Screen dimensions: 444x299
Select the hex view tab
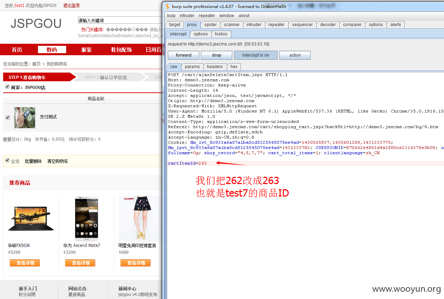point(234,67)
